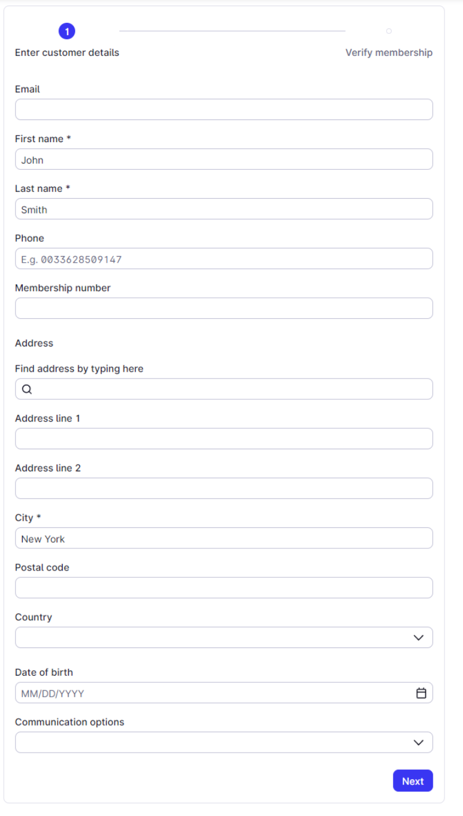Expand the Communication options dropdown
Viewport: 463px width, 816px height.
[223, 742]
